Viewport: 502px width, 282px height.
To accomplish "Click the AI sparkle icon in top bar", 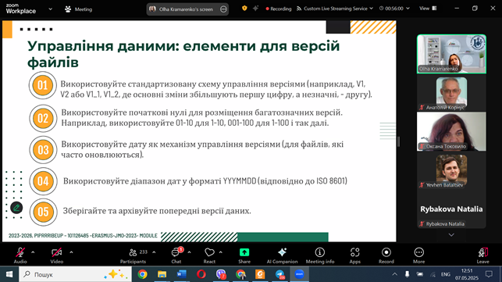I will (255, 9).
